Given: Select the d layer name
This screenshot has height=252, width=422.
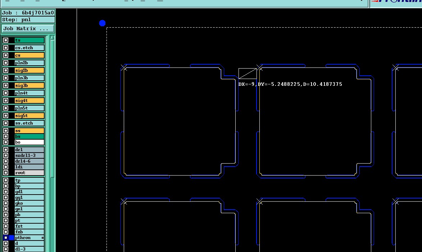Looking at the screenshot, I should (30, 243).
